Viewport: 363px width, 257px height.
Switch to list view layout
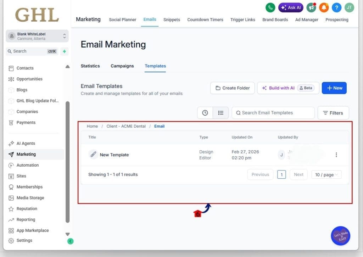[x=220, y=113]
